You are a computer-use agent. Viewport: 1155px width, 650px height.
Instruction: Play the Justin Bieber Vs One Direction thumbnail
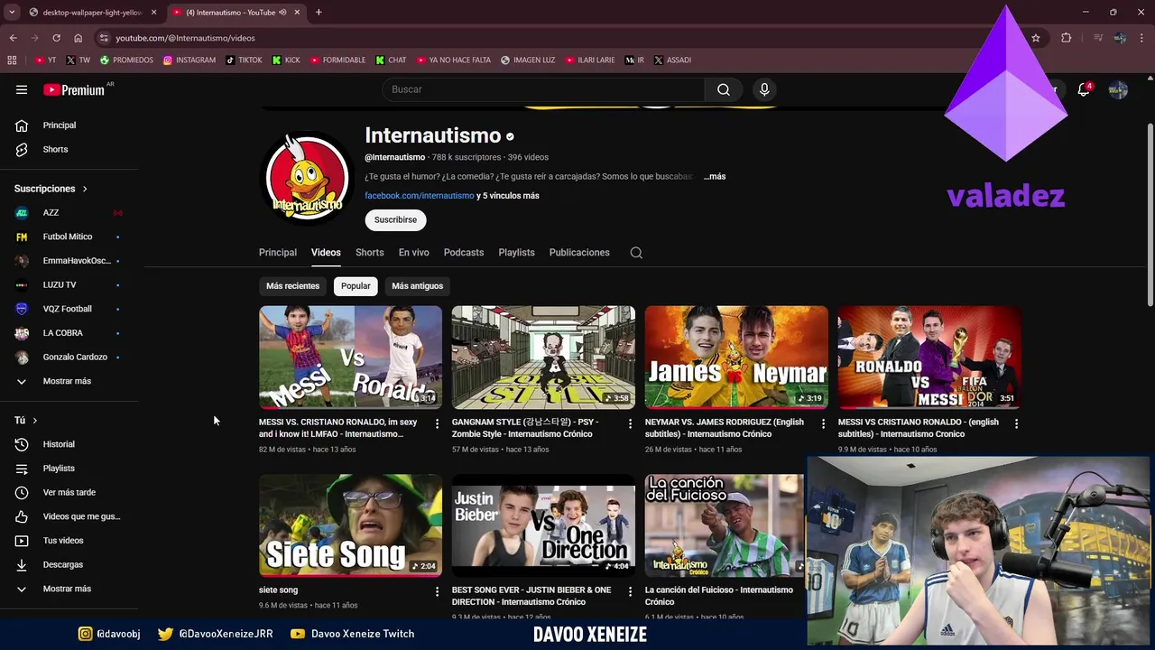pos(543,525)
